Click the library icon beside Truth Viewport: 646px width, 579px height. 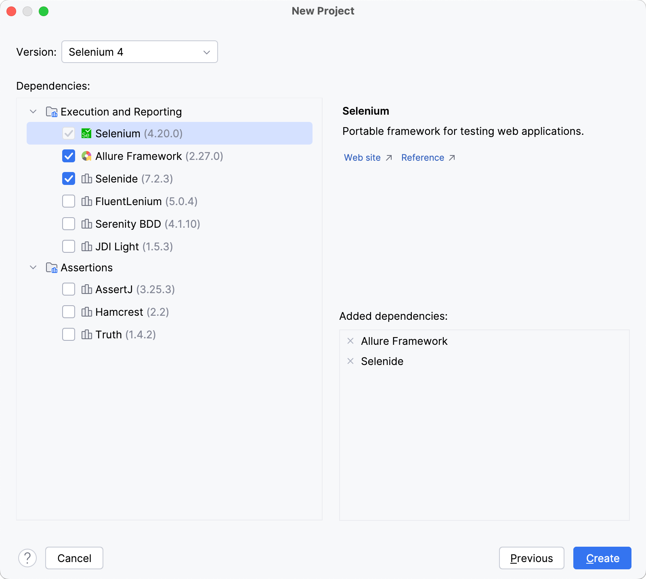(87, 334)
